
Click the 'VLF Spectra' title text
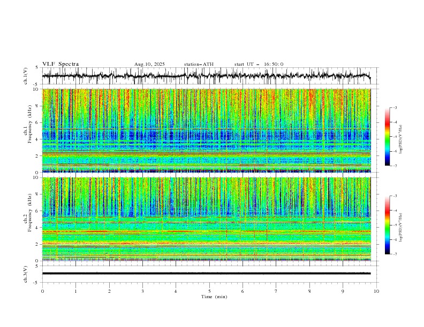tap(60, 64)
